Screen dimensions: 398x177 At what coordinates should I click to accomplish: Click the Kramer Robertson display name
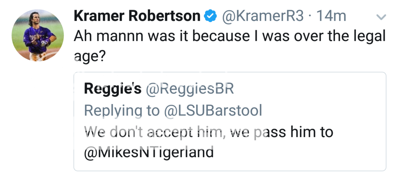click(137, 16)
